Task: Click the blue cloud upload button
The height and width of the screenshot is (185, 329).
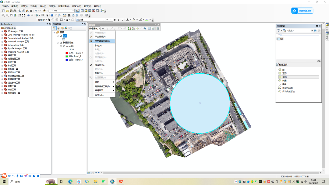Action: (x=302, y=11)
